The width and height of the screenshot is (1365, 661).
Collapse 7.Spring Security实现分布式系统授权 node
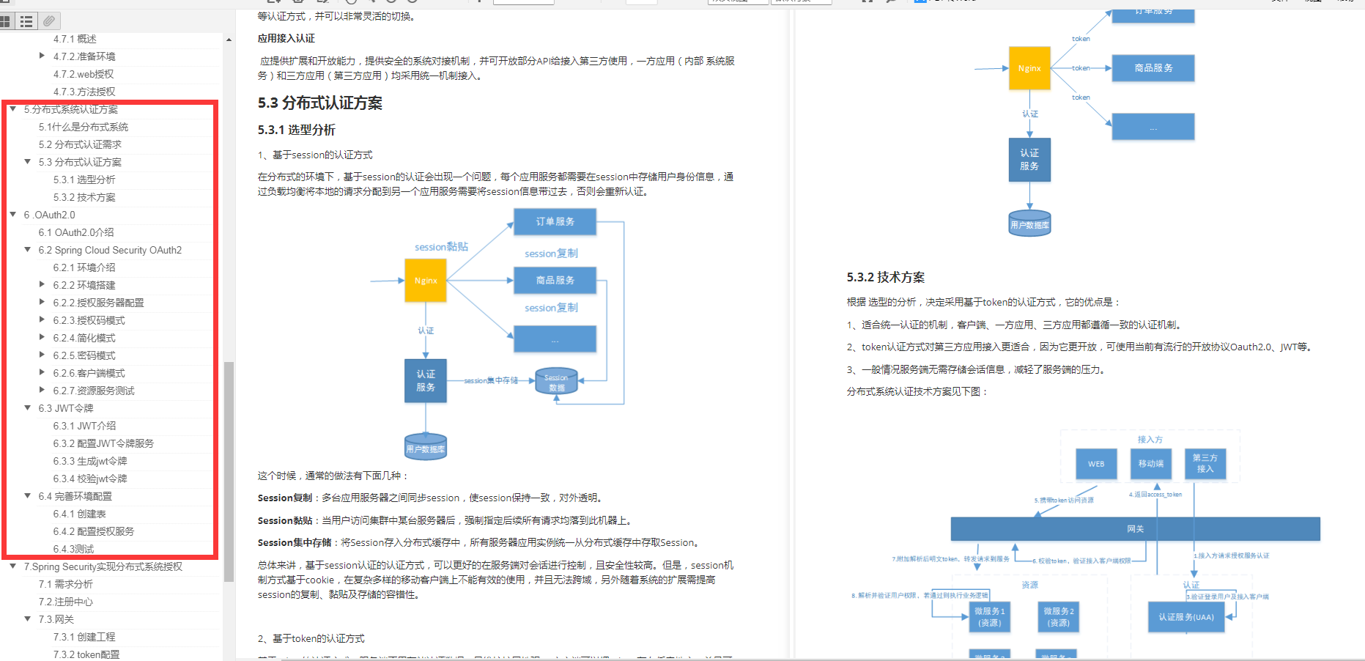[x=13, y=566]
